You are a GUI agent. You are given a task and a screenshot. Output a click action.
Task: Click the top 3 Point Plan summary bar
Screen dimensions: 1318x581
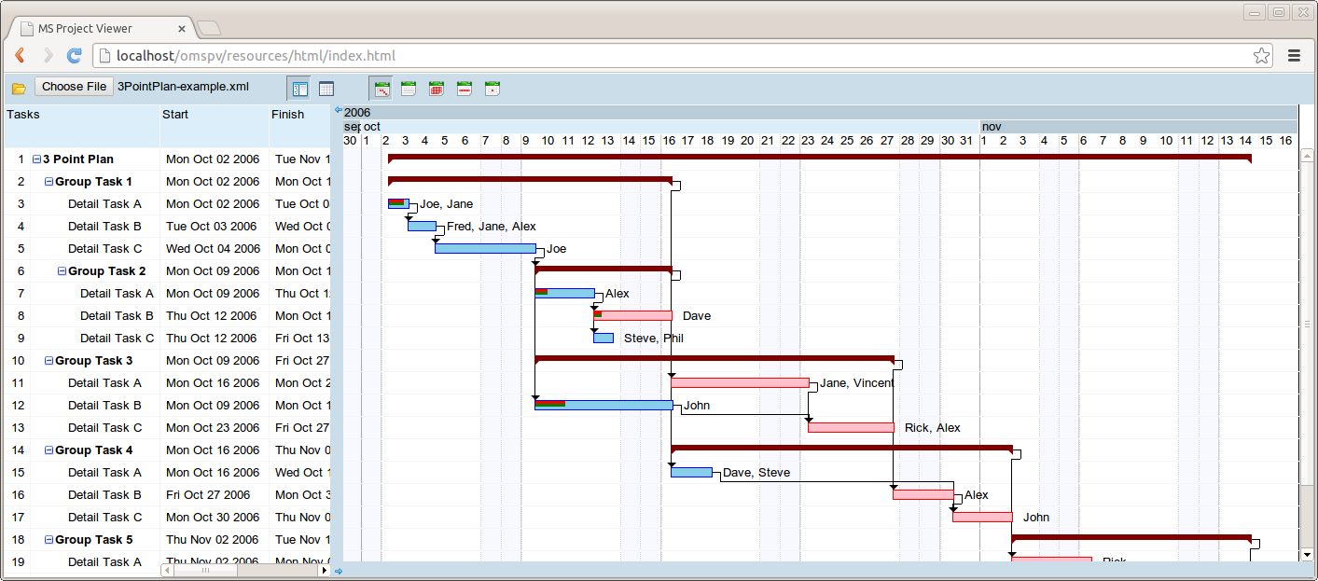[x=819, y=157]
